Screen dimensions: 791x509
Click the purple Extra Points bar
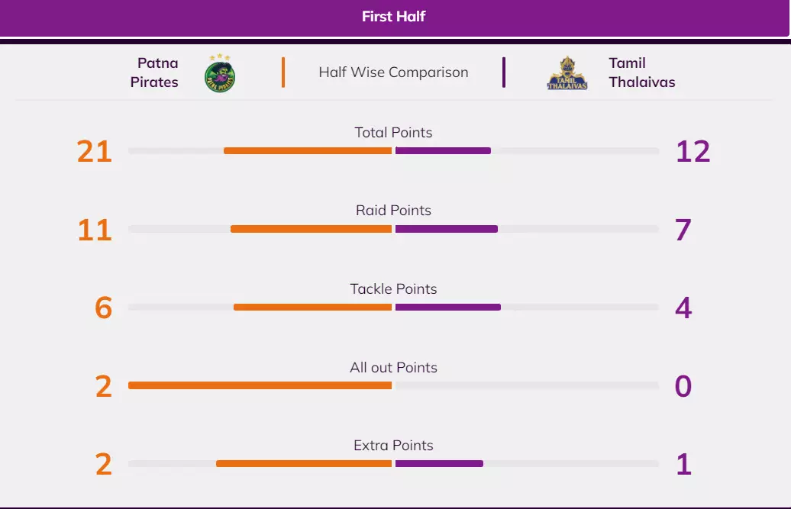coord(439,464)
